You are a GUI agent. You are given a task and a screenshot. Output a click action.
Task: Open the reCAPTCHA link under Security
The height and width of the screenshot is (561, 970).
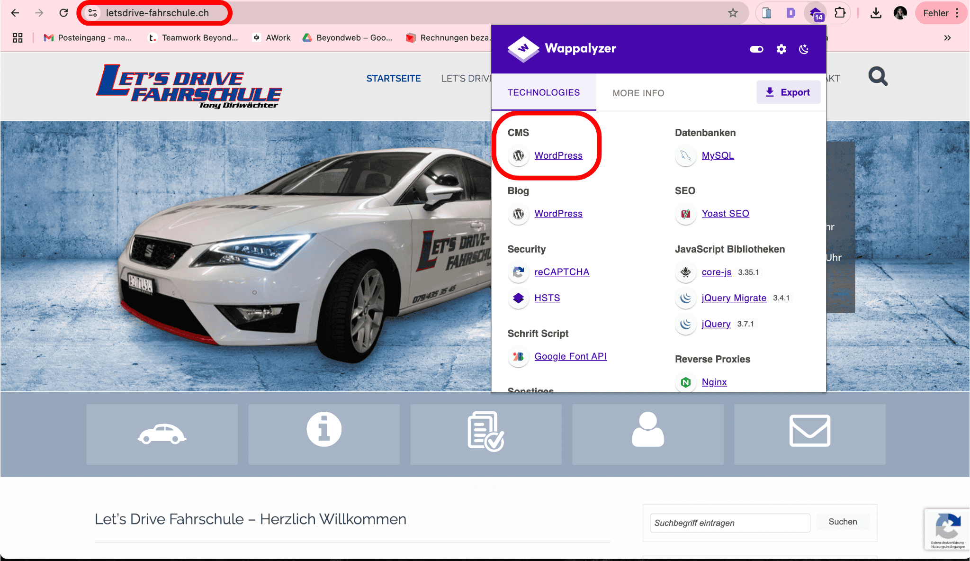pyautogui.click(x=562, y=272)
